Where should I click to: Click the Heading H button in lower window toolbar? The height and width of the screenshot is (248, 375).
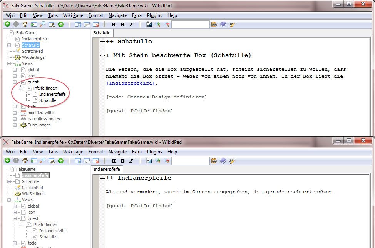(x=114, y=161)
